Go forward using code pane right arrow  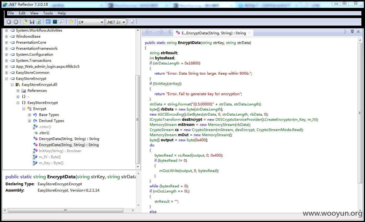[160, 32]
